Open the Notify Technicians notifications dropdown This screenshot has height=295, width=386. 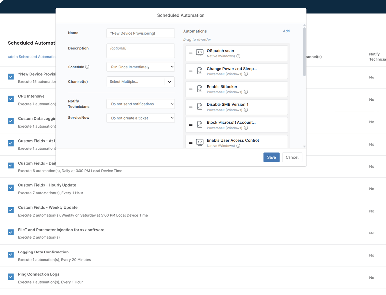140,104
